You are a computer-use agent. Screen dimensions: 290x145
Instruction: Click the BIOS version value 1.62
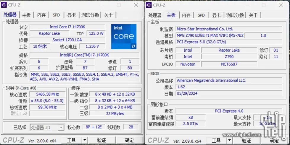[229, 87]
